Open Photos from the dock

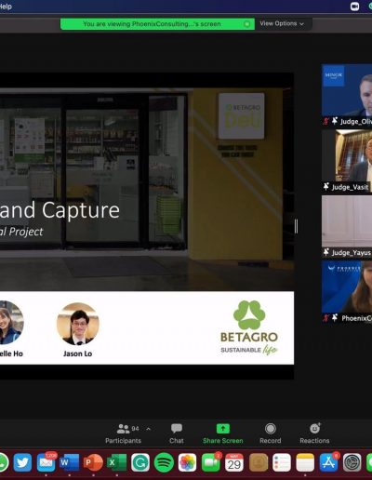tap(187, 462)
